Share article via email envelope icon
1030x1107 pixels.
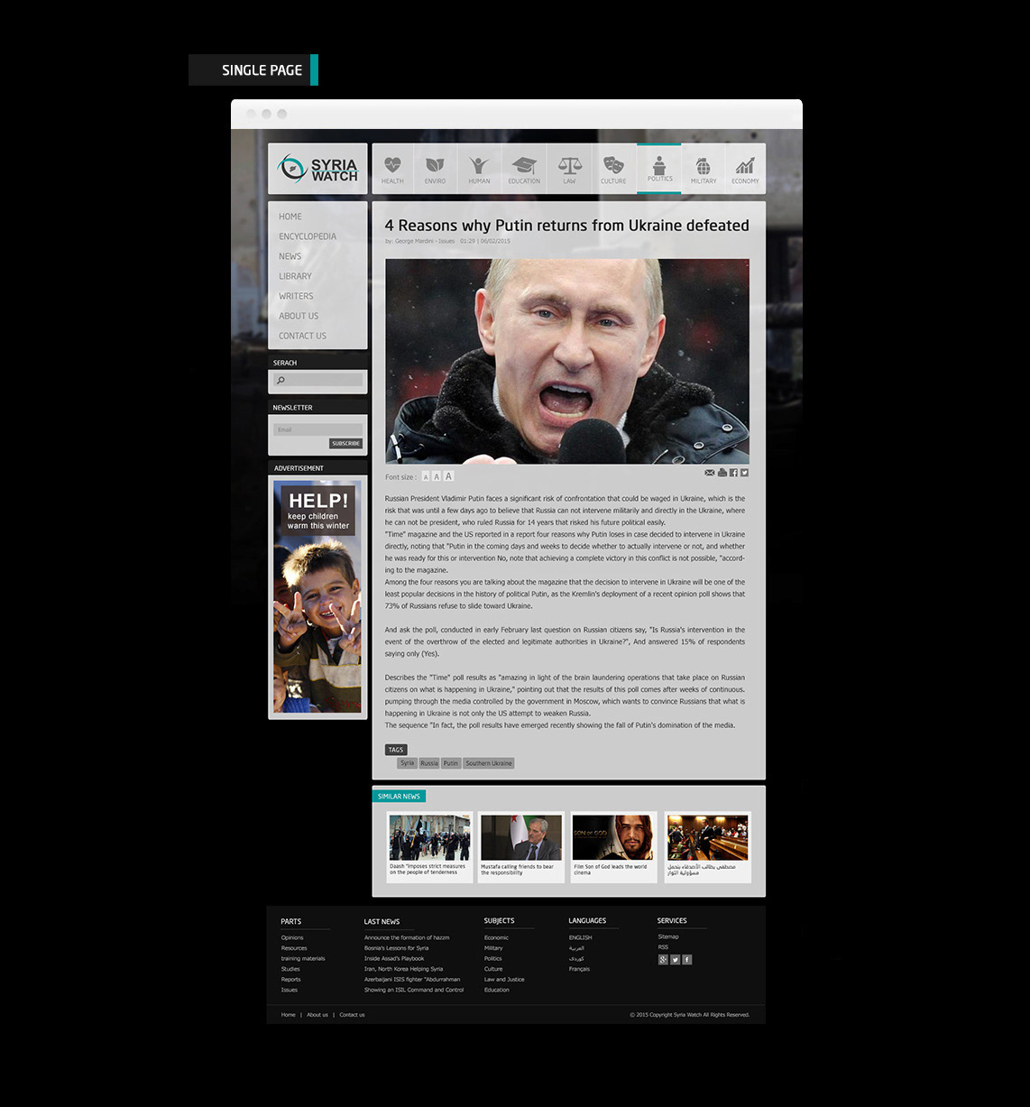(x=710, y=473)
